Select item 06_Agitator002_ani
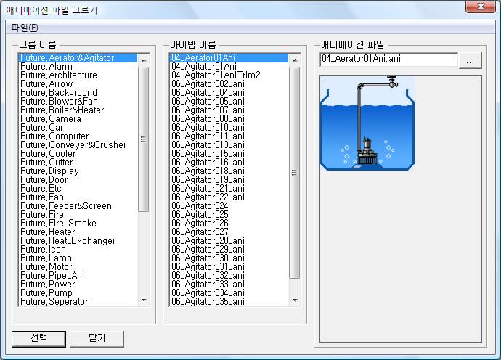The height and width of the screenshot is (360, 501). [x=229, y=84]
